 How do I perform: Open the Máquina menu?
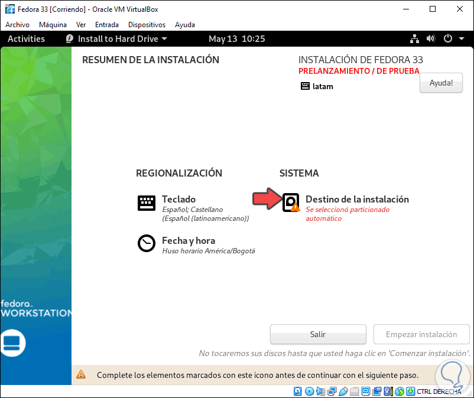coord(53,25)
